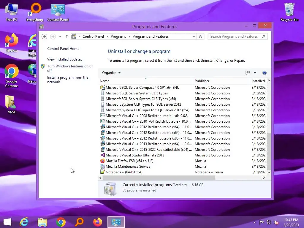This screenshot has height=228, width=304.
Task: Open Recycle Bin on desktop
Action: click(289, 12)
